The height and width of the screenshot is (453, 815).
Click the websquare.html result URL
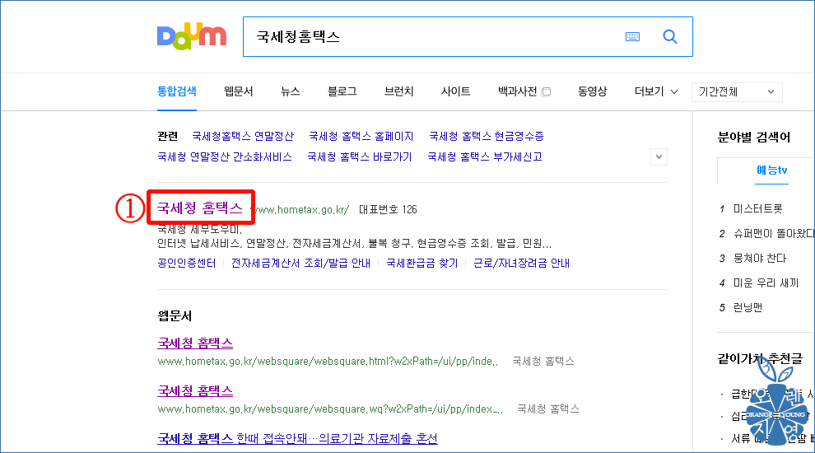pyautogui.click(x=328, y=361)
